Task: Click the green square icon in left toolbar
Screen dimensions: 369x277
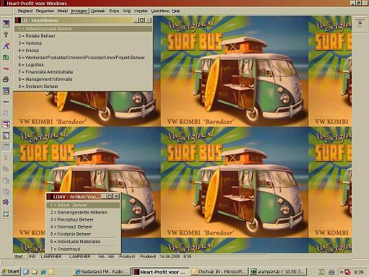Action: tap(6, 57)
